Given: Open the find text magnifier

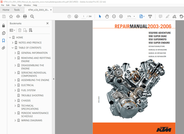Looking at the screenshot, I should [32, 16].
